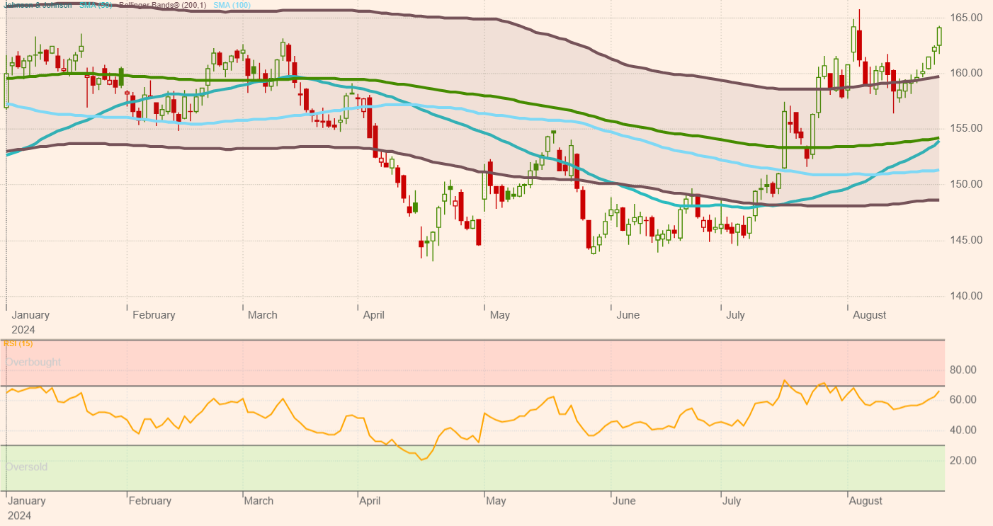Select February on the RSI panel axis

point(149,501)
